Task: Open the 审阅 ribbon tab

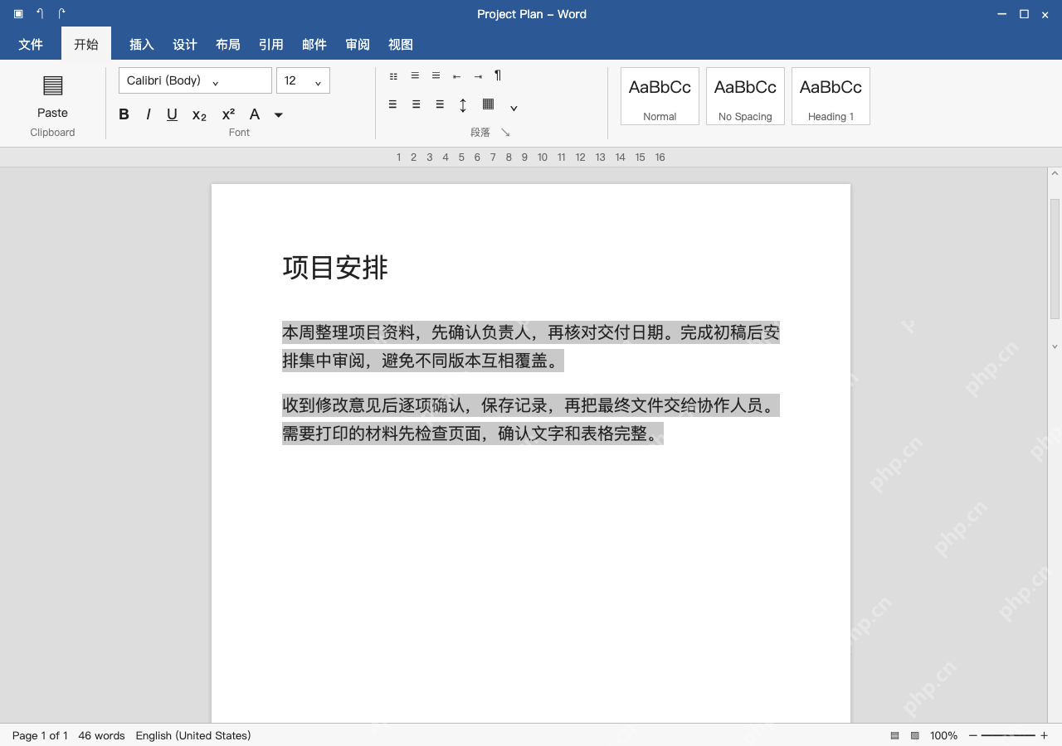Action: [x=358, y=45]
